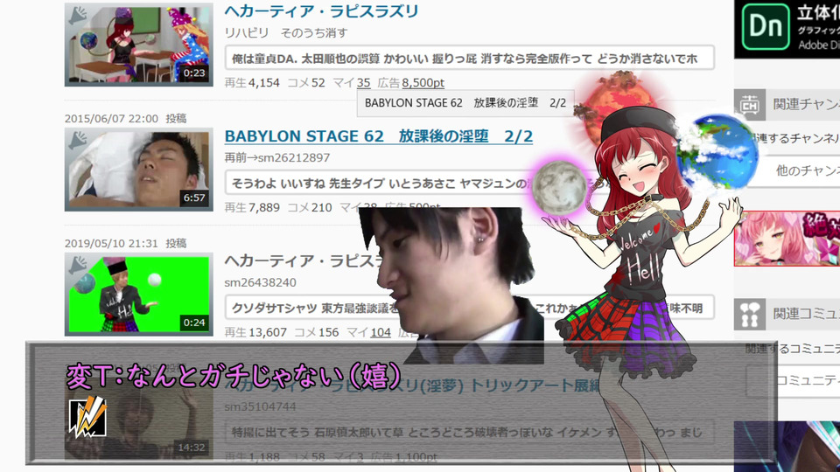Click the 関連チャン sidebar heading
The width and height of the screenshot is (840, 472).
pyautogui.click(x=806, y=104)
